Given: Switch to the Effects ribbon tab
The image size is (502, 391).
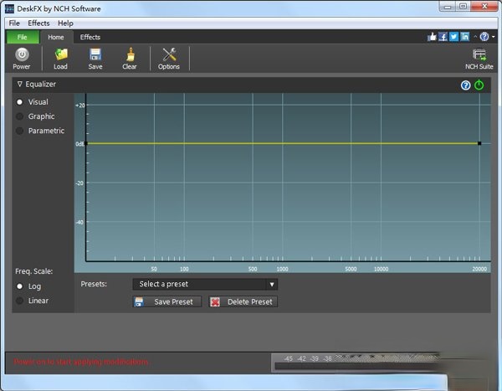Looking at the screenshot, I should coord(90,37).
